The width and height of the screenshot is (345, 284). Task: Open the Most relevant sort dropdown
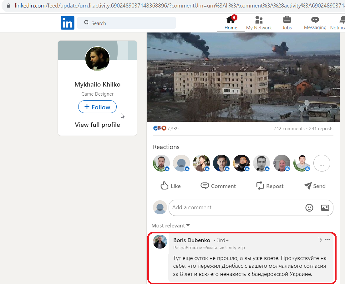click(x=170, y=226)
